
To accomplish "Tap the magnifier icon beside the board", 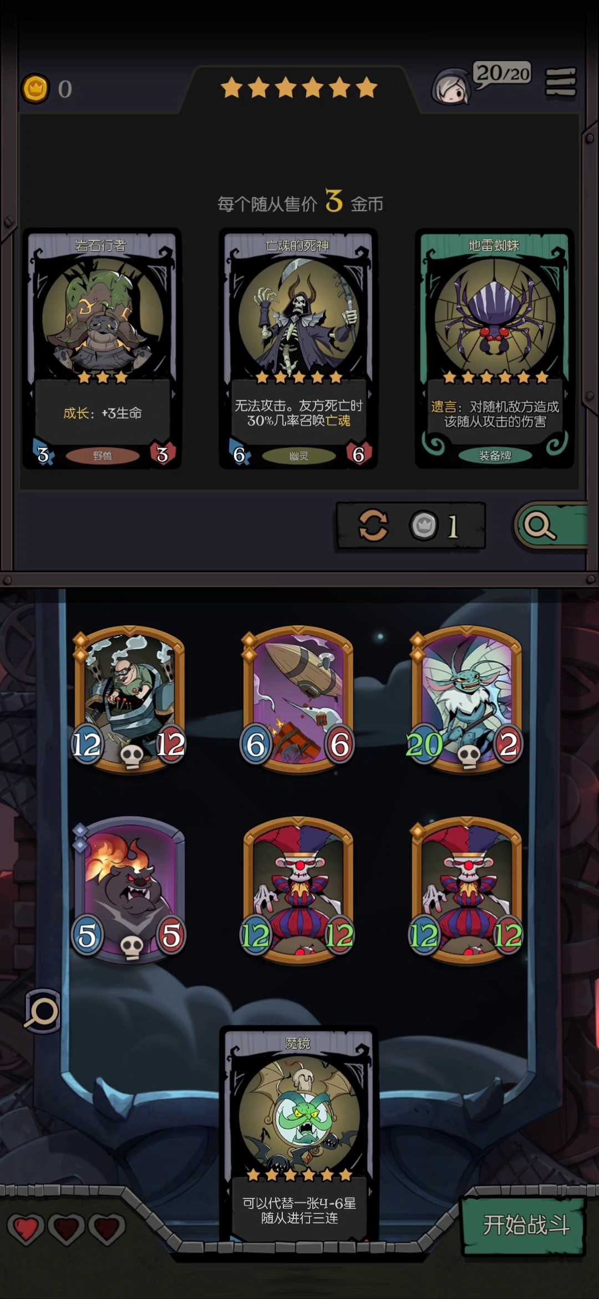I will [42, 1011].
